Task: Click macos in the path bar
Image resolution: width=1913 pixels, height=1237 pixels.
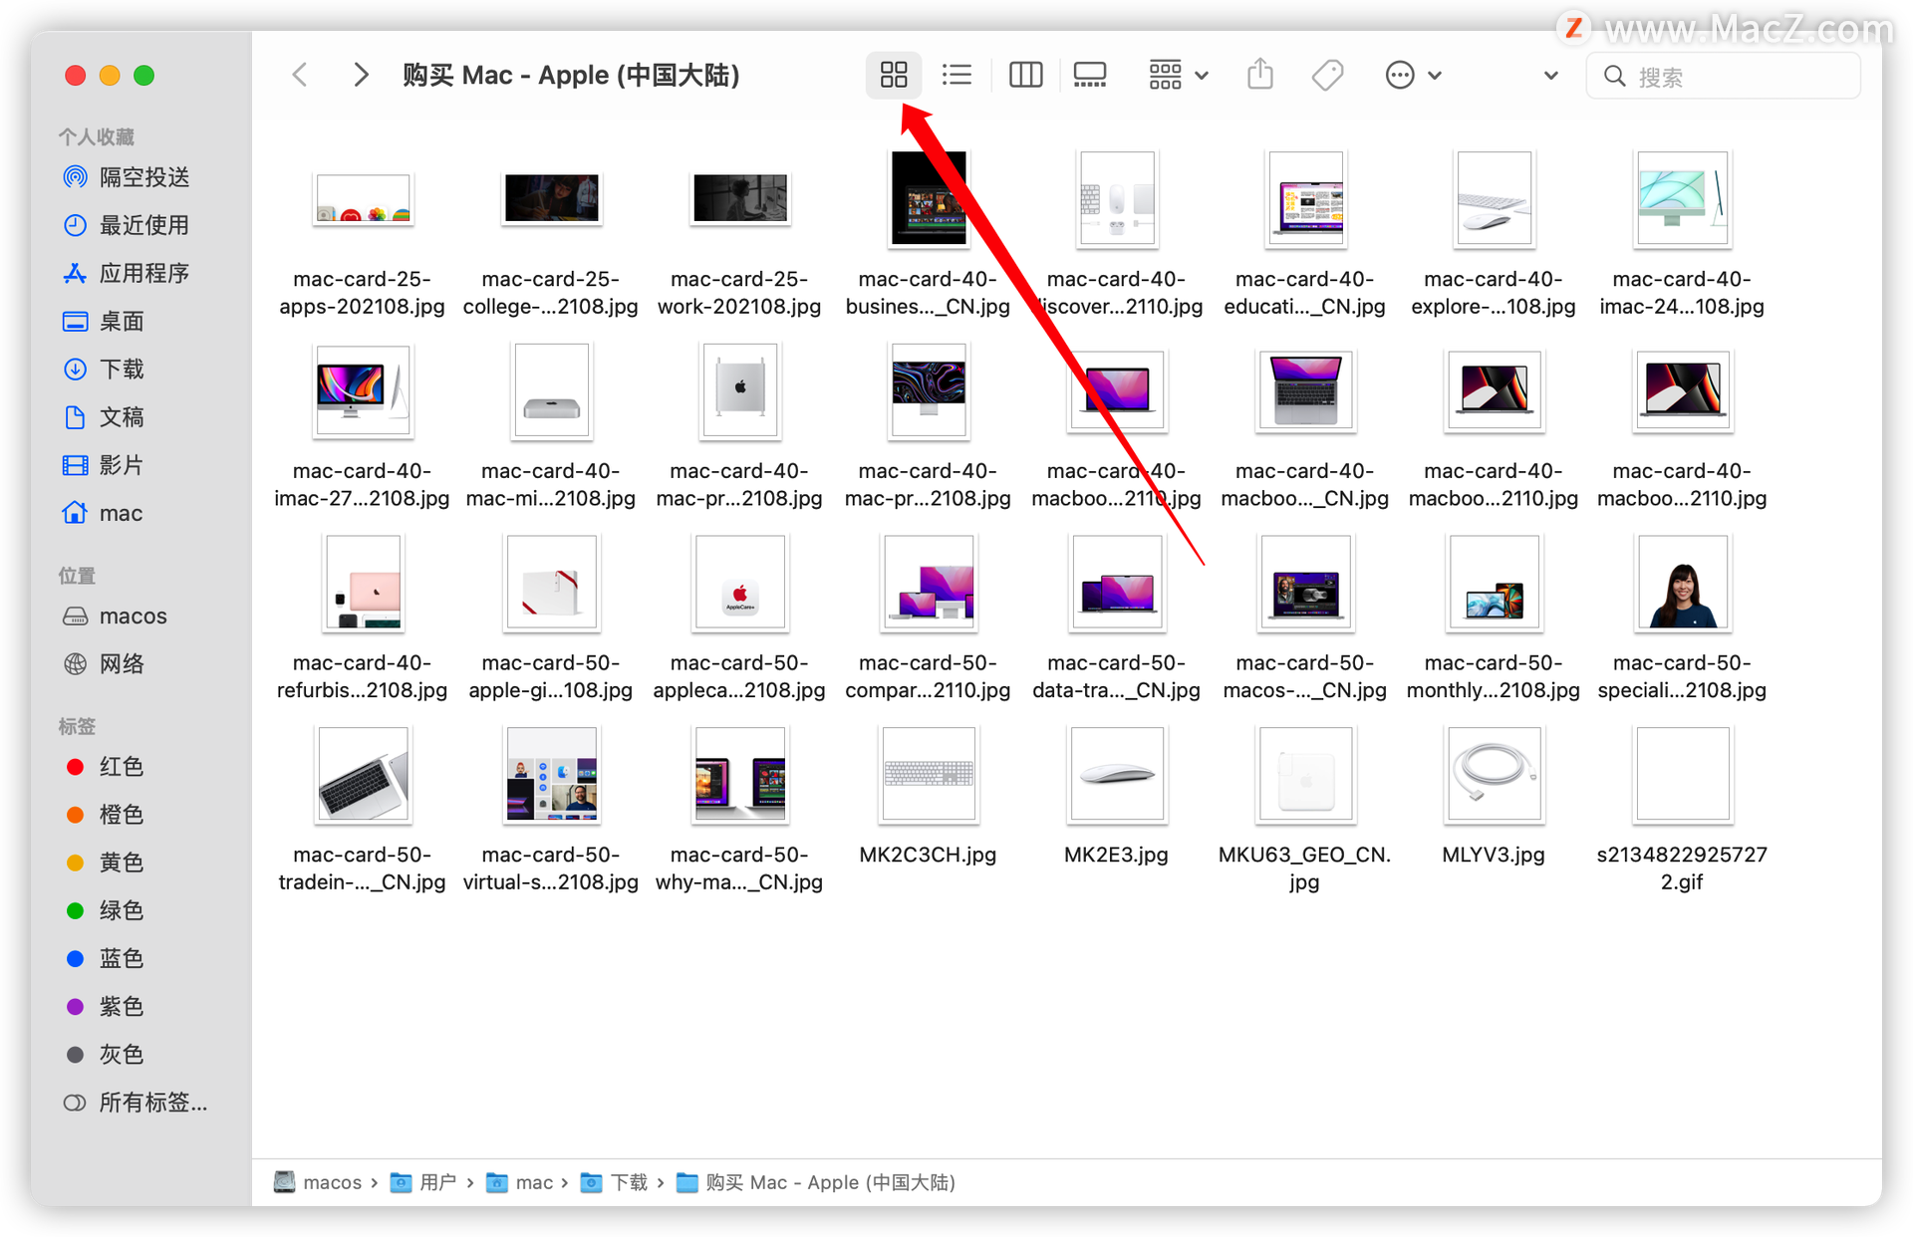Action: pos(318,1182)
